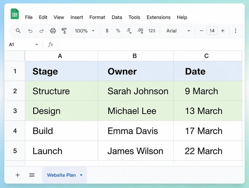This screenshot has width=249, height=188.
Task: Click the A1 name box field
Action: point(23,45)
